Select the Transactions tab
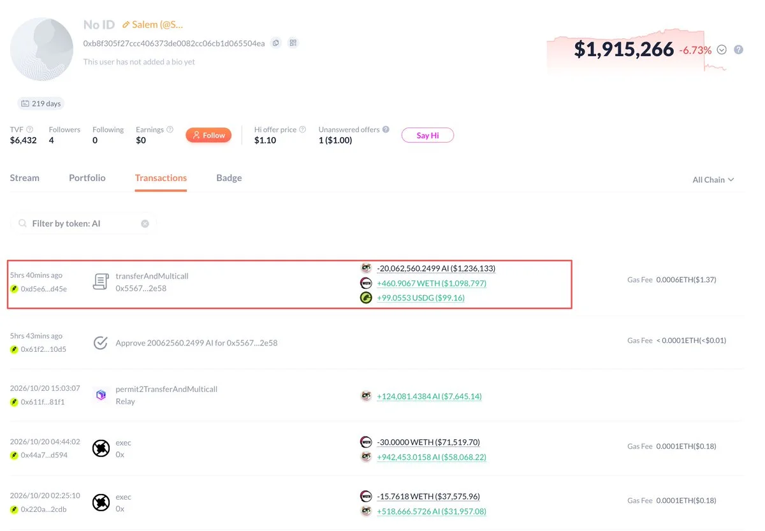Viewport: 765px width, 531px height. tap(161, 178)
